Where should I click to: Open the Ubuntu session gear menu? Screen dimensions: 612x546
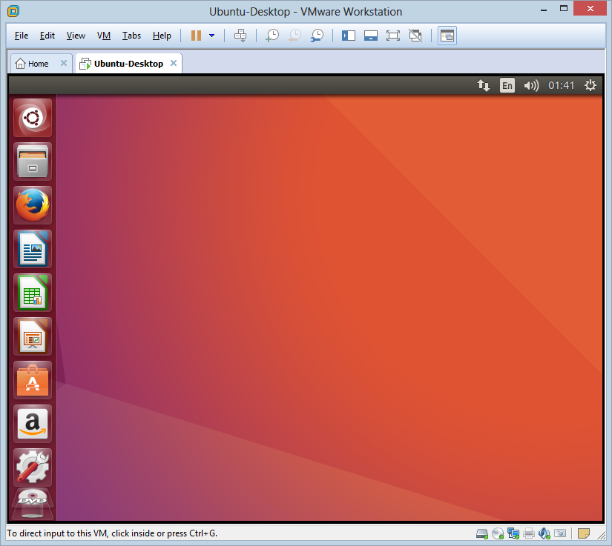tap(590, 85)
